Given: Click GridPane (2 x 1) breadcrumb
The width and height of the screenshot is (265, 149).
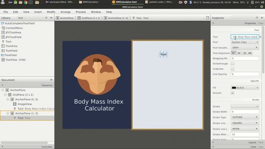Looking at the screenshot, I should pos(89,18).
